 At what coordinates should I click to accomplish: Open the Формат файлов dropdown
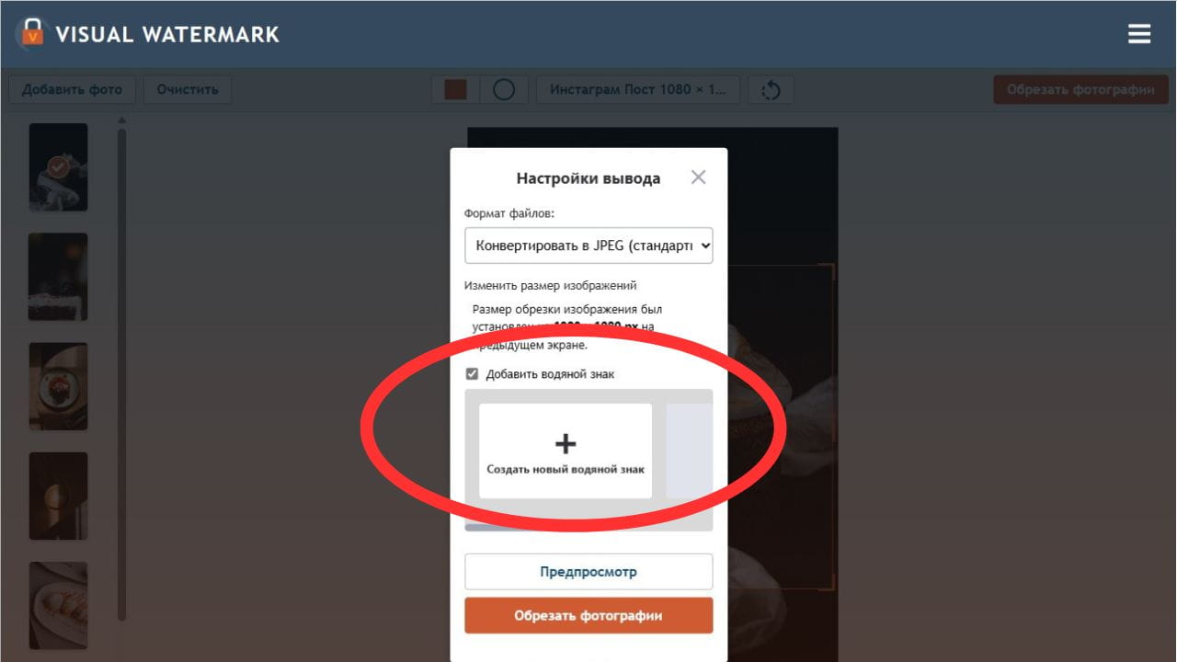588,245
